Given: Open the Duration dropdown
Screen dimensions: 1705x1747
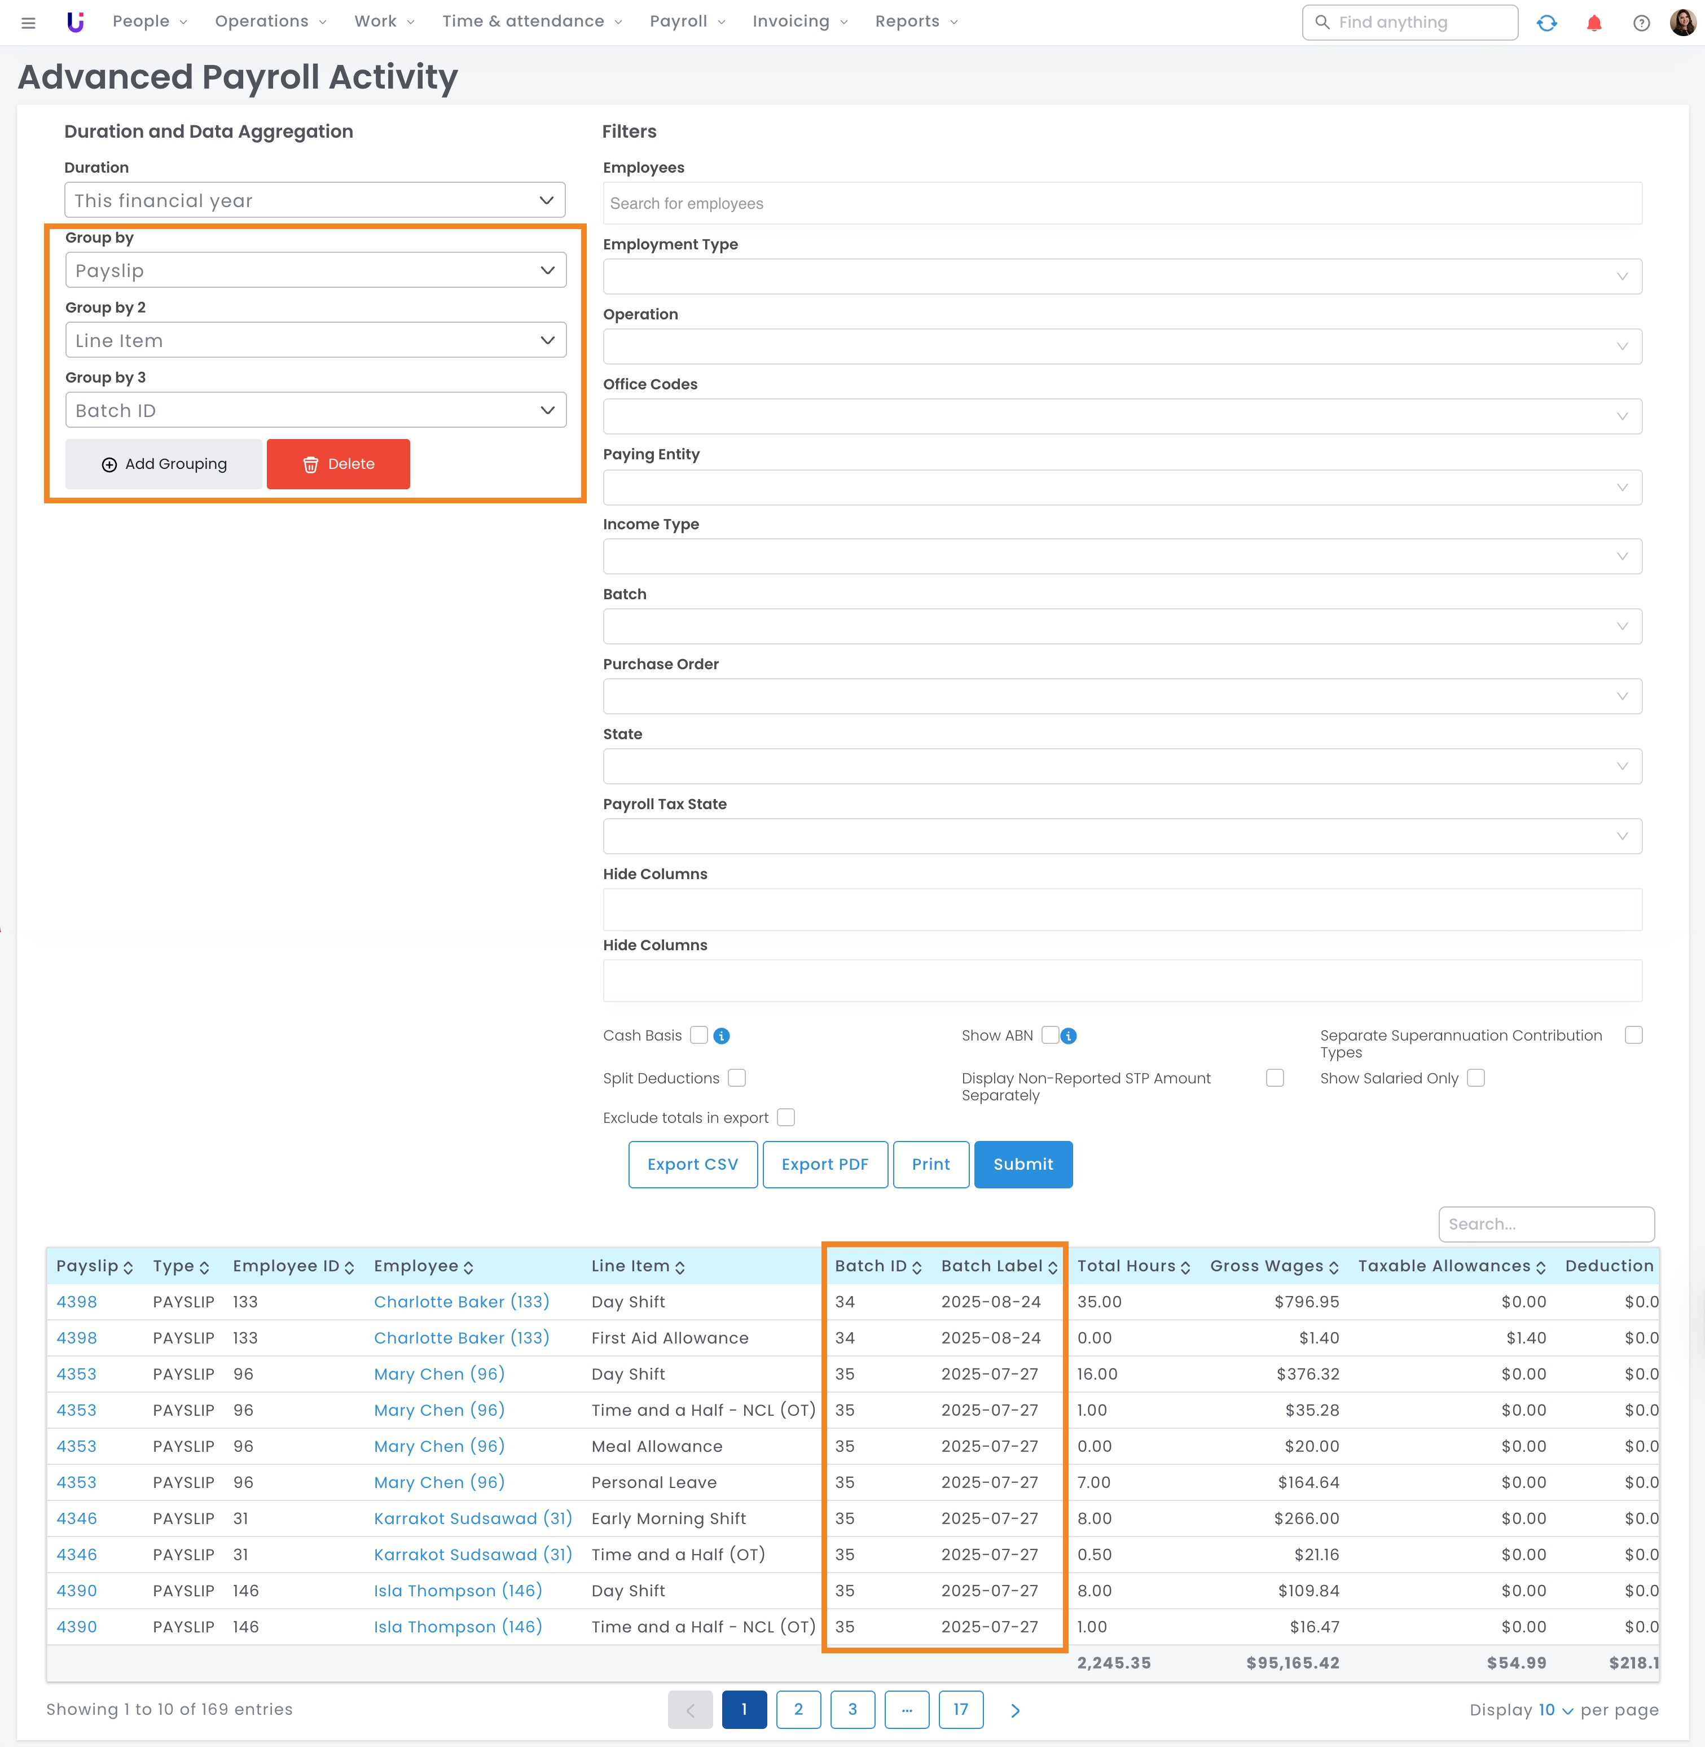Looking at the screenshot, I should point(314,200).
